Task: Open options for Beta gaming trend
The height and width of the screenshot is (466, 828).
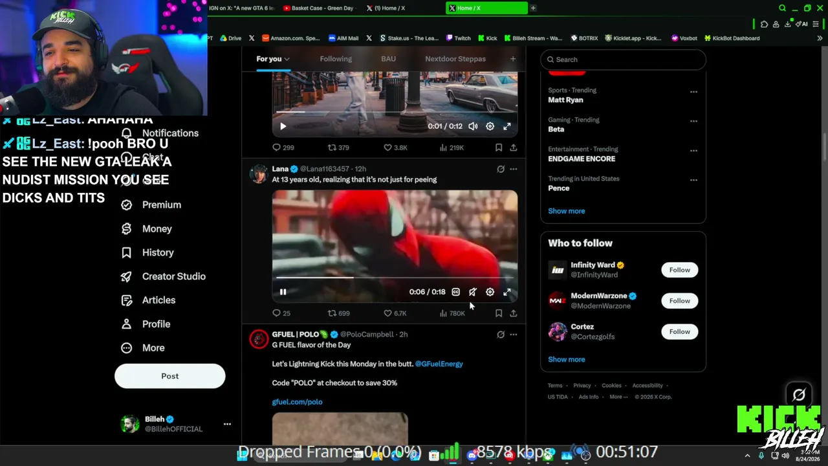Action: click(693, 121)
